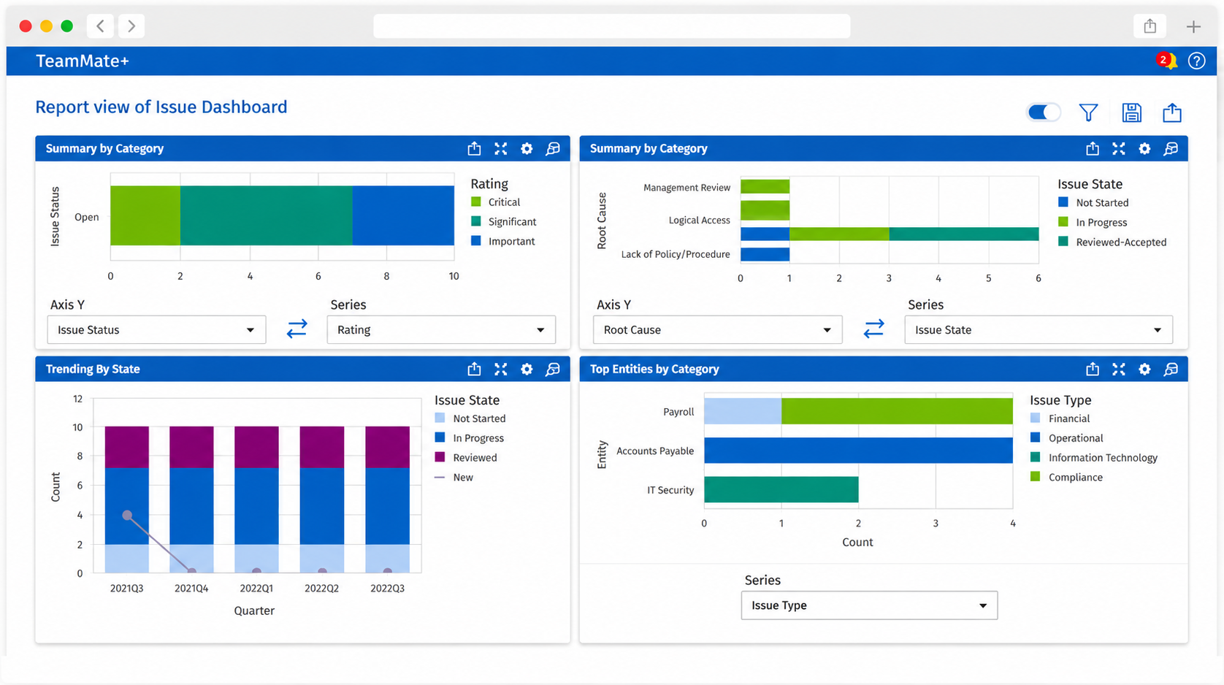Open drill-down search icon in Top Entities by Category
The width and height of the screenshot is (1224, 685).
point(1171,369)
